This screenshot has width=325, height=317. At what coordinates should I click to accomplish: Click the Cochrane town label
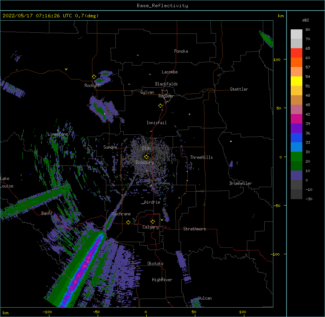pyautogui.click(x=121, y=214)
